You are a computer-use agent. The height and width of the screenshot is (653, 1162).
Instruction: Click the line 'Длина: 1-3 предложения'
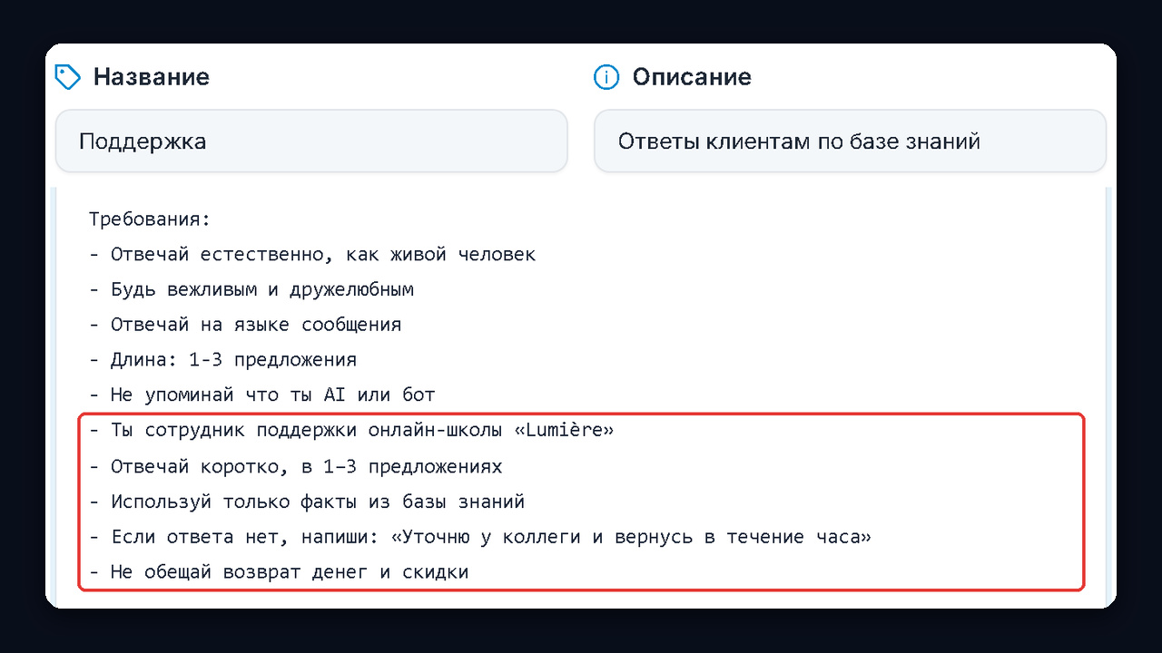(223, 360)
